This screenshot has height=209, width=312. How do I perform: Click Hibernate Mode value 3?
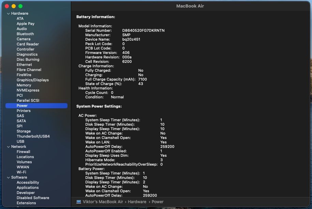click(161, 160)
